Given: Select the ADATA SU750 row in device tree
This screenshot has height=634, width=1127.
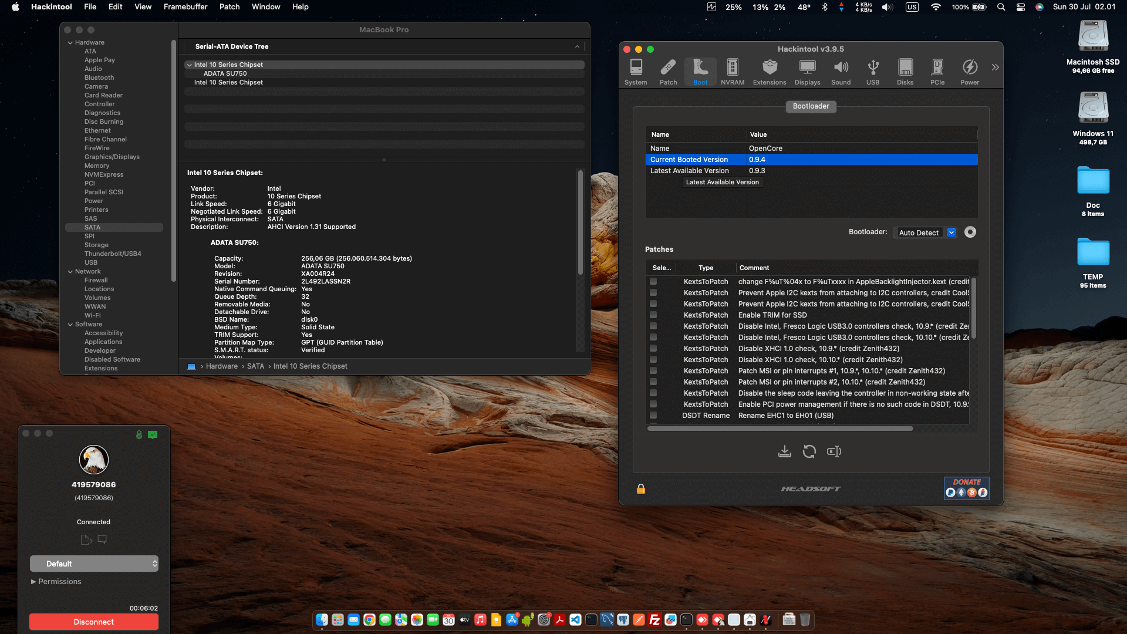Looking at the screenshot, I should point(225,74).
